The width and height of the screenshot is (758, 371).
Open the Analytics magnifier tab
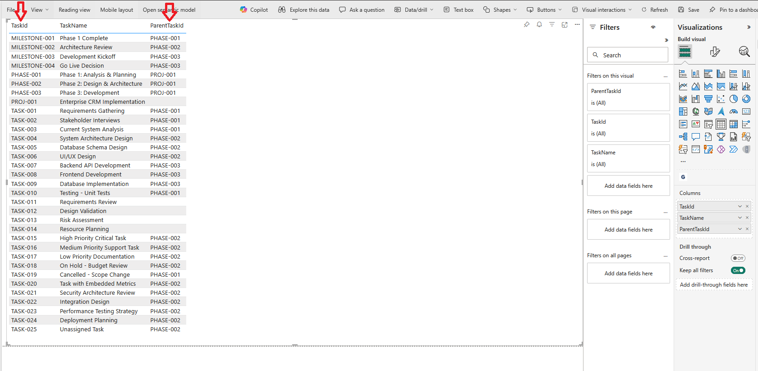(744, 52)
